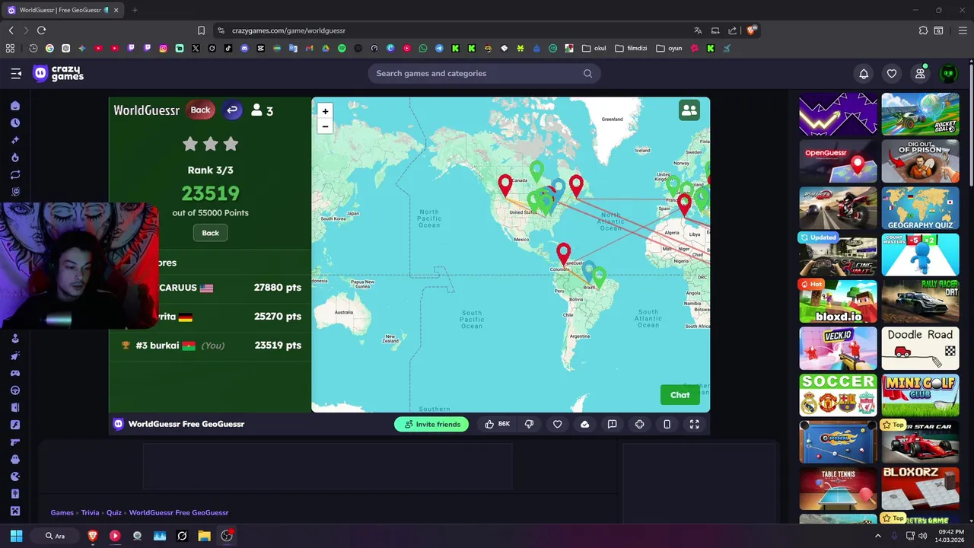Open the browser extensions puzzle icon

(923, 30)
